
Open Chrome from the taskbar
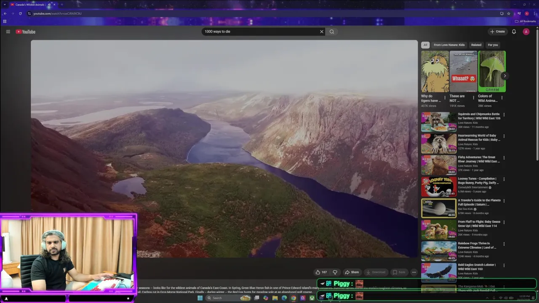pyautogui.click(x=294, y=298)
